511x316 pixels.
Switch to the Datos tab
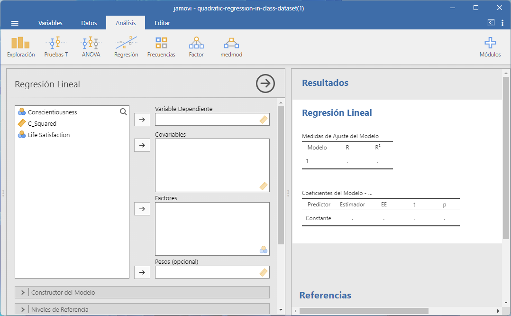coord(89,23)
